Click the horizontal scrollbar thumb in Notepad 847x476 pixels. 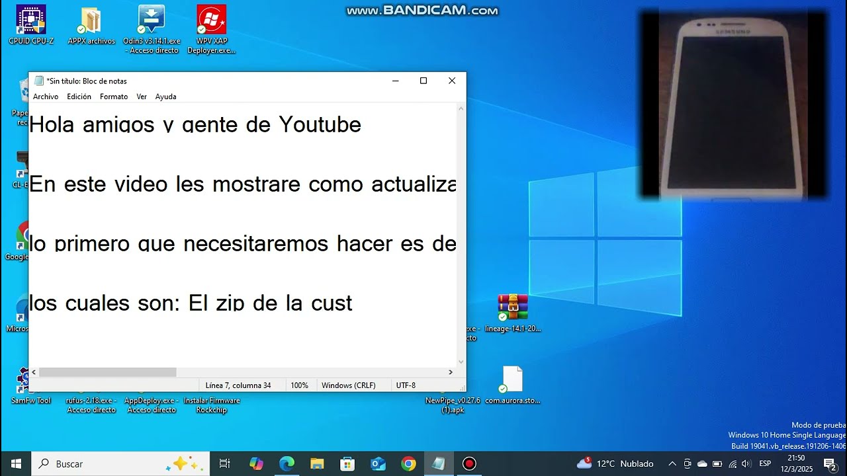click(x=107, y=372)
